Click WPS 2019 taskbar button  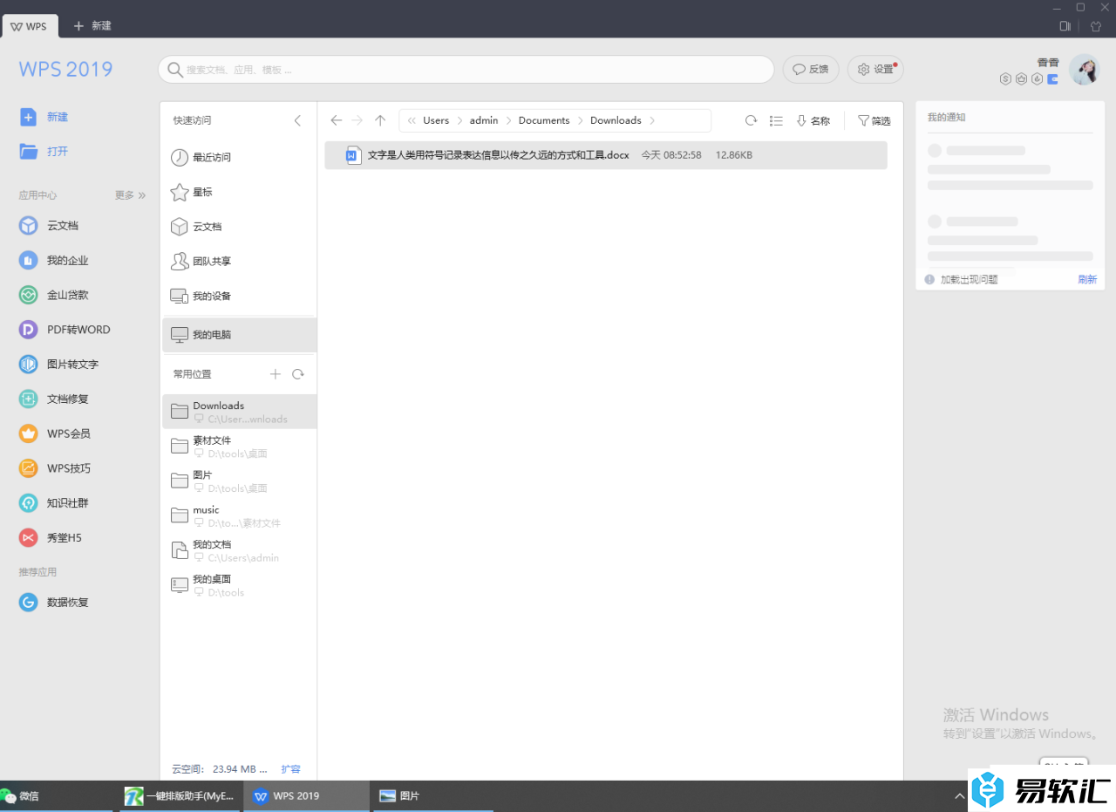306,795
